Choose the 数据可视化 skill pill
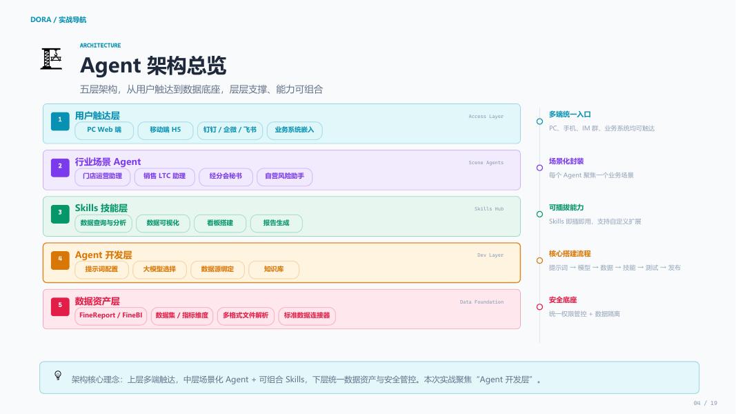Viewport: 736px width, 414px height. (x=163, y=223)
